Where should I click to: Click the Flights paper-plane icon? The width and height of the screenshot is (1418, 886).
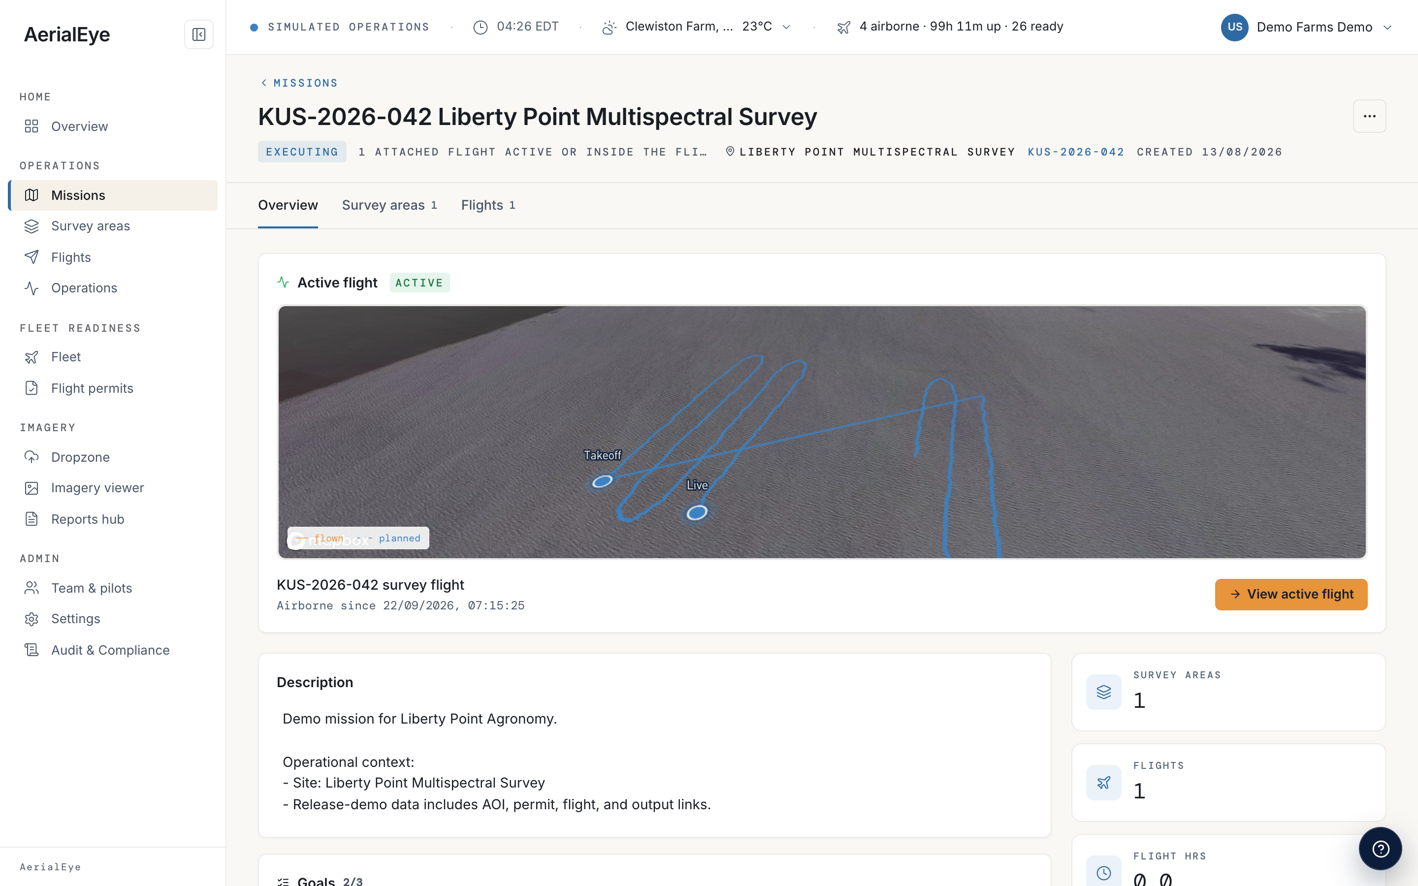[x=32, y=257]
